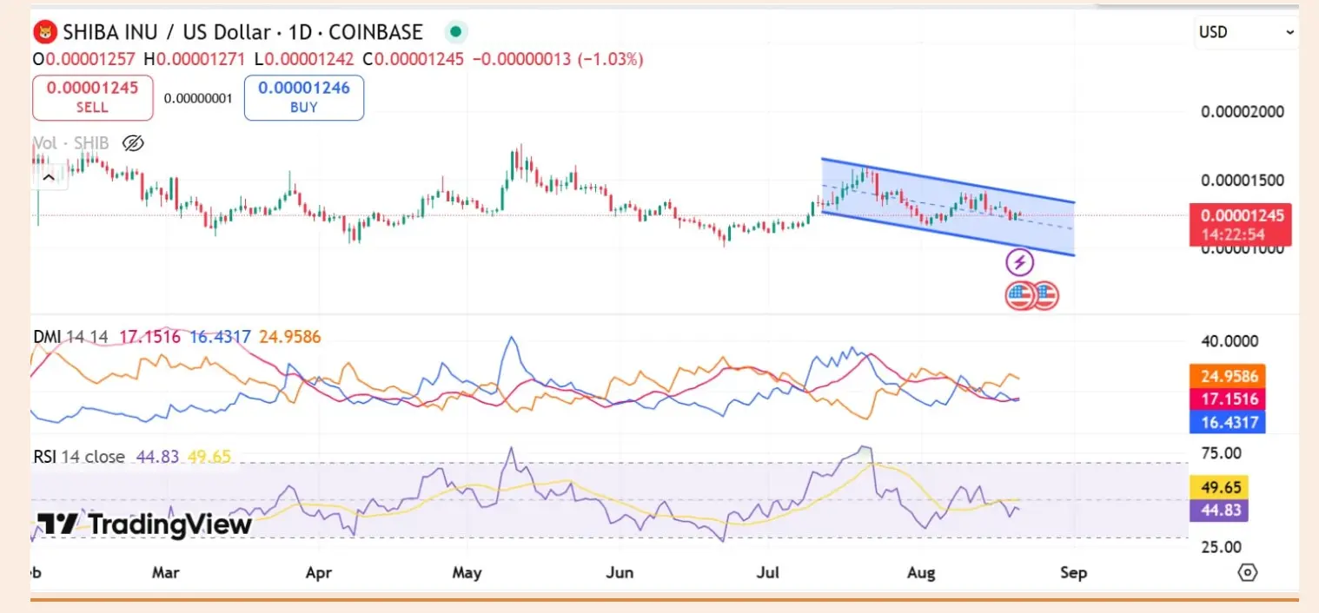The width and height of the screenshot is (1319, 613).
Task: Click the 25.00 RSI axis label
Action: 1221,547
